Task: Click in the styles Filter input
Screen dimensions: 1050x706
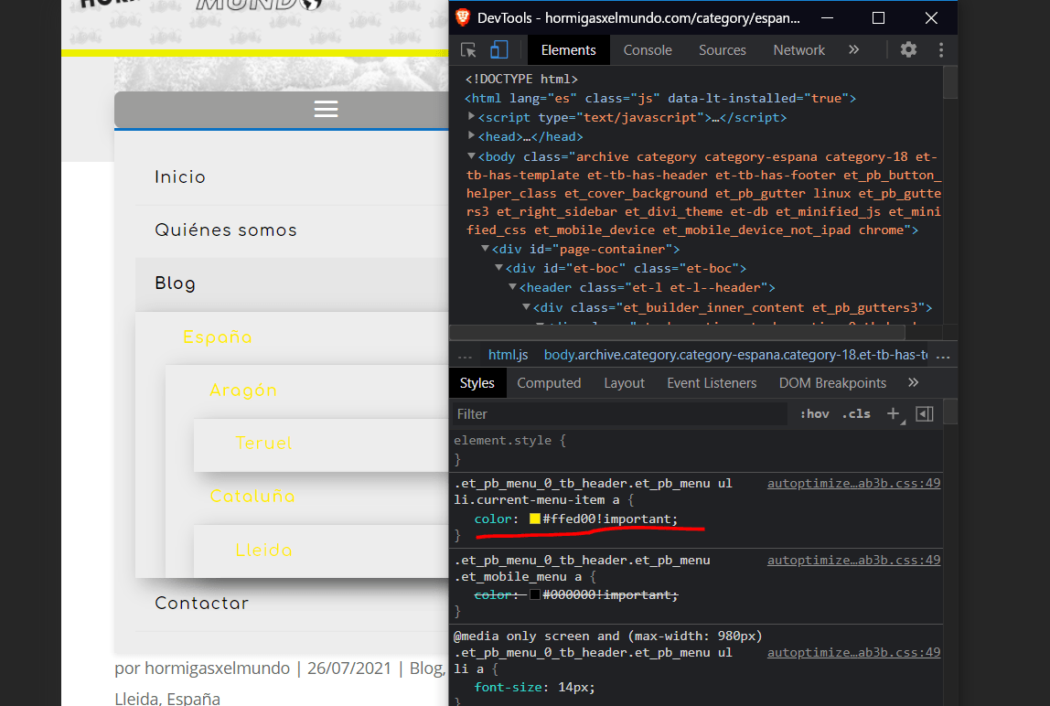Action: point(620,414)
